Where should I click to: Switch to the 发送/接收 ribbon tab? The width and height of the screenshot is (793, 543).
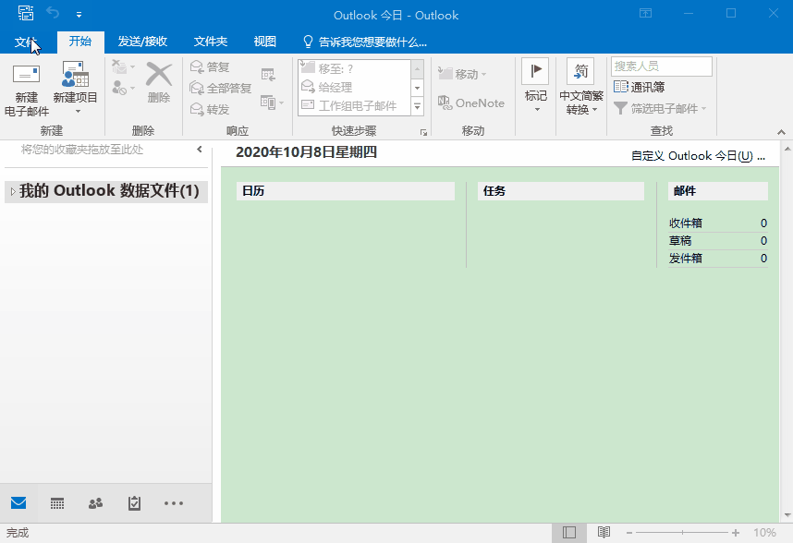click(x=142, y=42)
